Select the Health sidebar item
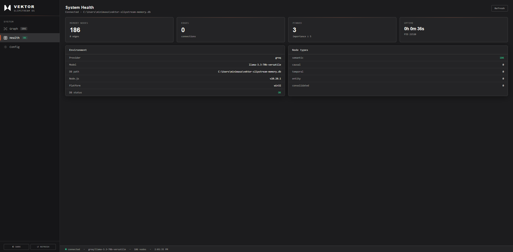The image size is (513, 252). click(x=14, y=38)
